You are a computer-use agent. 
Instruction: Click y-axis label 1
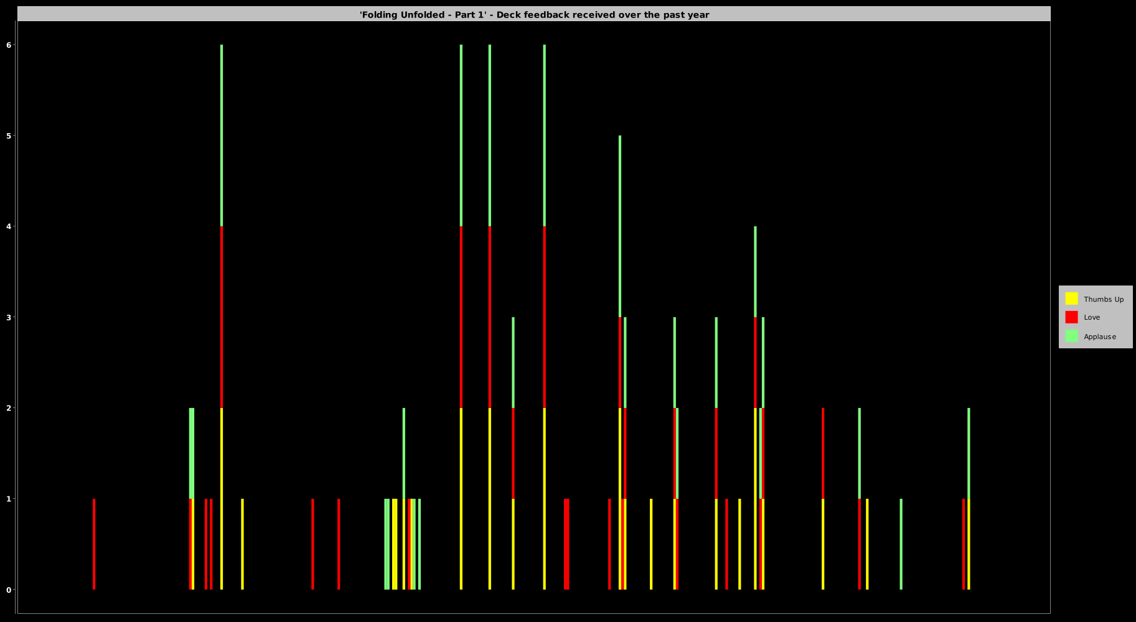coord(9,499)
